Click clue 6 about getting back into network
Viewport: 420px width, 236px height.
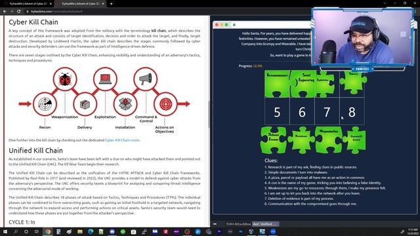pyautogui.click(x=312, y=193)
